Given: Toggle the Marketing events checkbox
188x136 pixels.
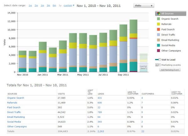Looking at the screenshot, I should click(159, 65).
